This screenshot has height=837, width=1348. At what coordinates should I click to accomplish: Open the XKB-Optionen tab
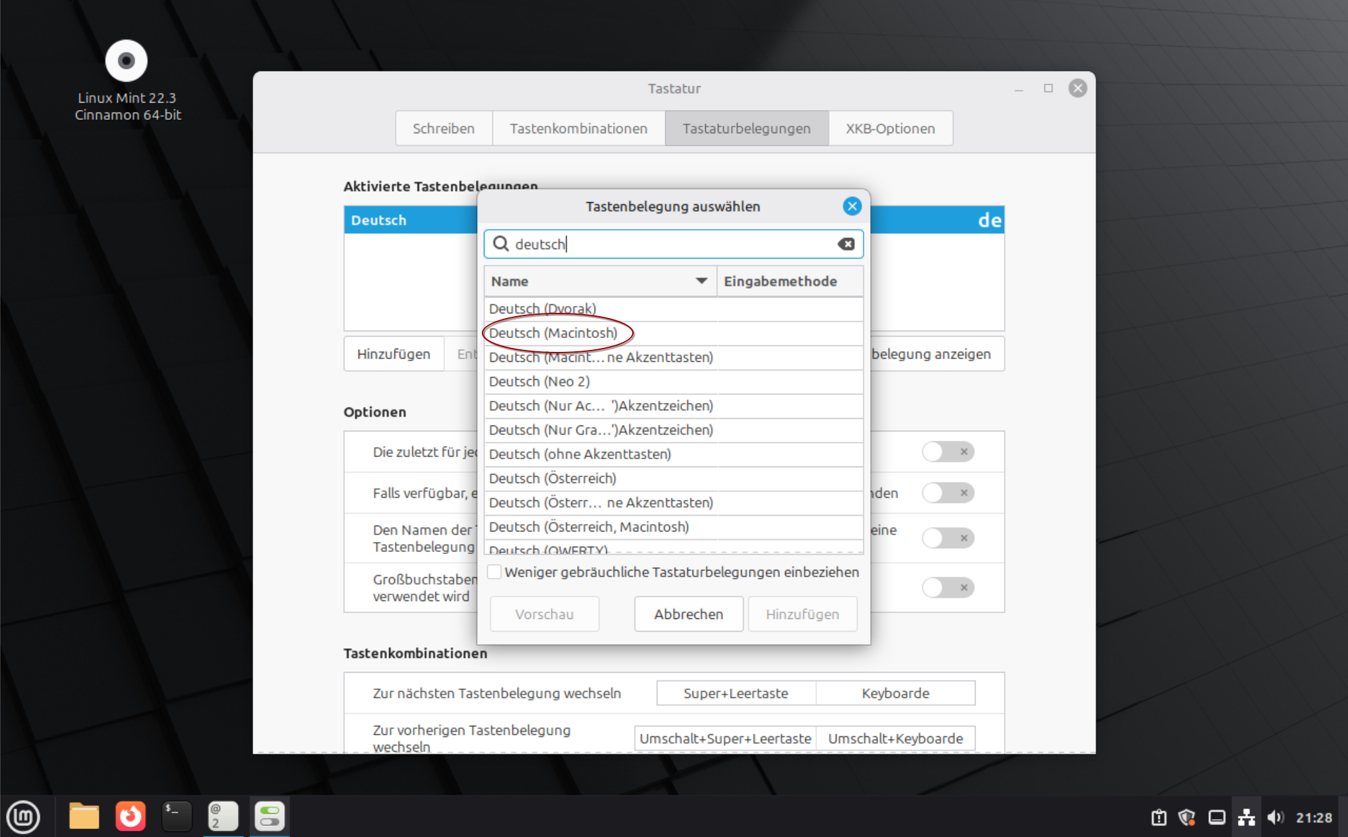click(890, 128)
